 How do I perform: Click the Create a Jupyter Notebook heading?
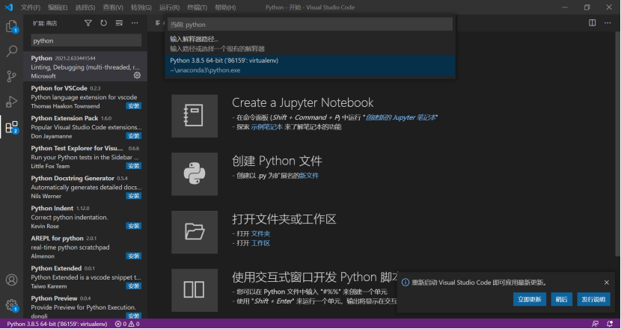point(302,103)
